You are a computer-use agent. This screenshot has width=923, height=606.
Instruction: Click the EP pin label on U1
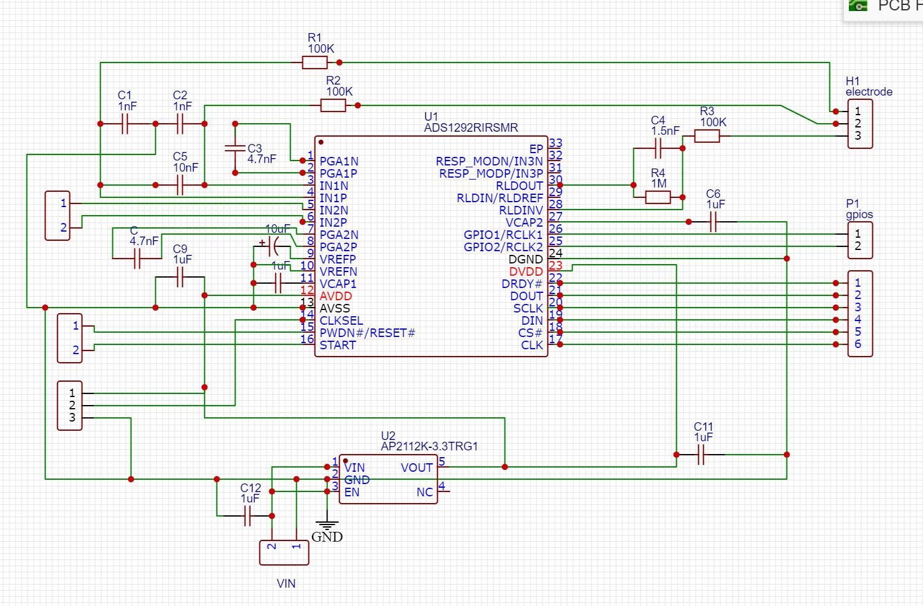pyautogui.click(x=536, y=149)
